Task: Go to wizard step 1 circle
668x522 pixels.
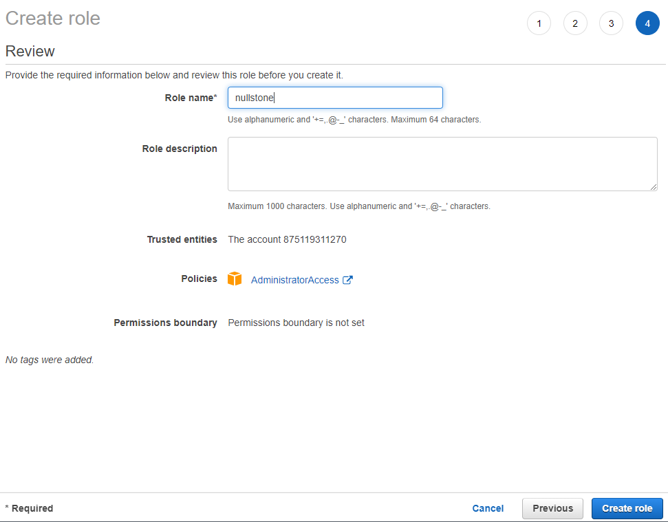Action: [x=539, y=23]
